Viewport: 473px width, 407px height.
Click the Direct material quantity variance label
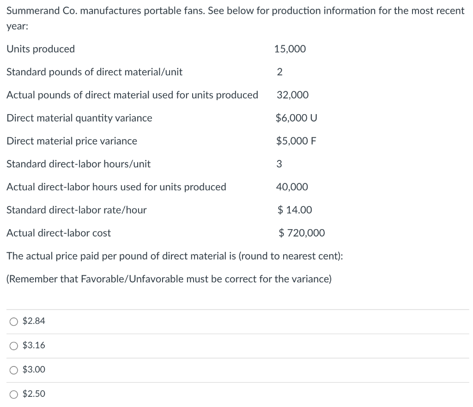[79, 118]
